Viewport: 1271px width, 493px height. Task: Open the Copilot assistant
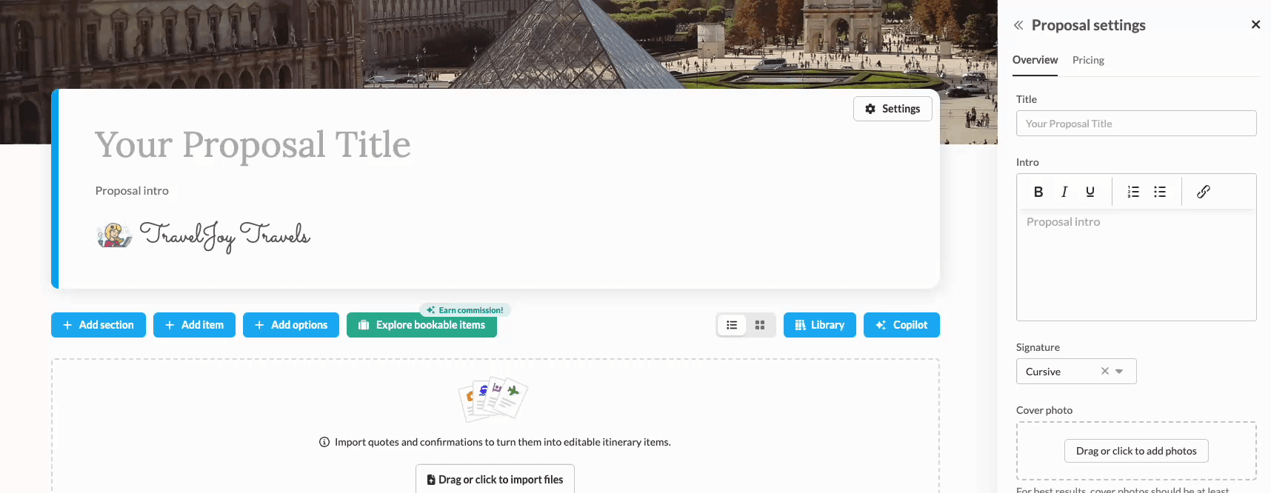[901, 325]
